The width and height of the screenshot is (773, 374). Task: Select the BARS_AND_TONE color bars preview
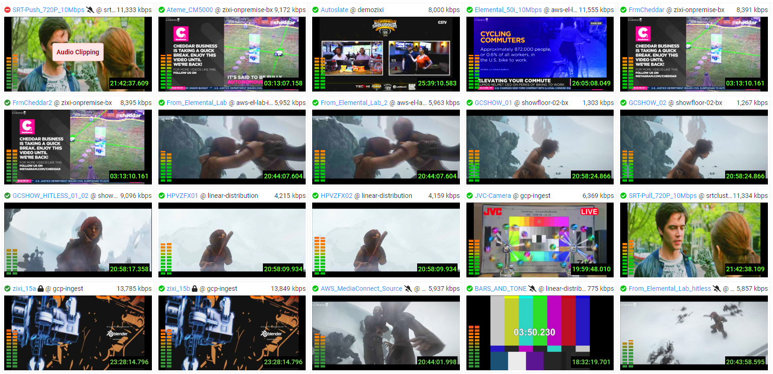[540, 333]
